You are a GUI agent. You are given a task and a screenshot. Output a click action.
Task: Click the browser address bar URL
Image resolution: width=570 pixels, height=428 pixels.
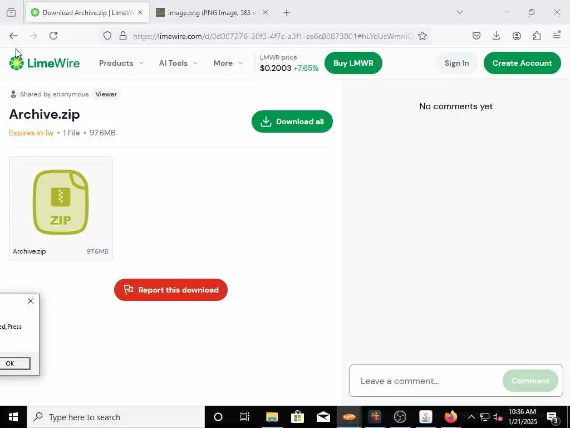[x=273, y=36]
